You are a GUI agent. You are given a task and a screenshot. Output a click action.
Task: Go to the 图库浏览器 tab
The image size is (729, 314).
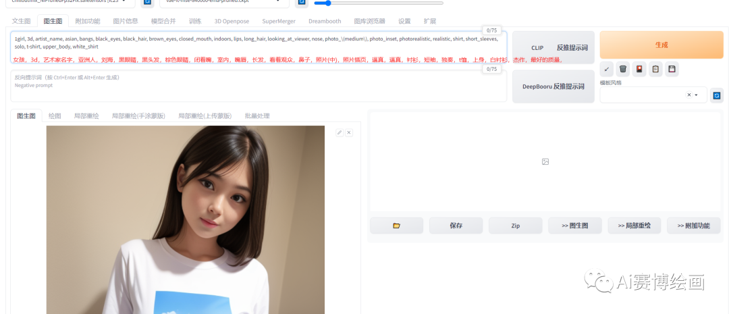point(370,21)
